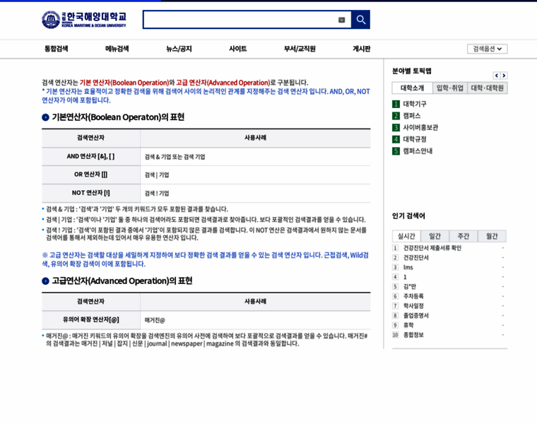Open topic 캠퍼스
This screenshot has width=537, height=424.
click(x=412, y=116)
